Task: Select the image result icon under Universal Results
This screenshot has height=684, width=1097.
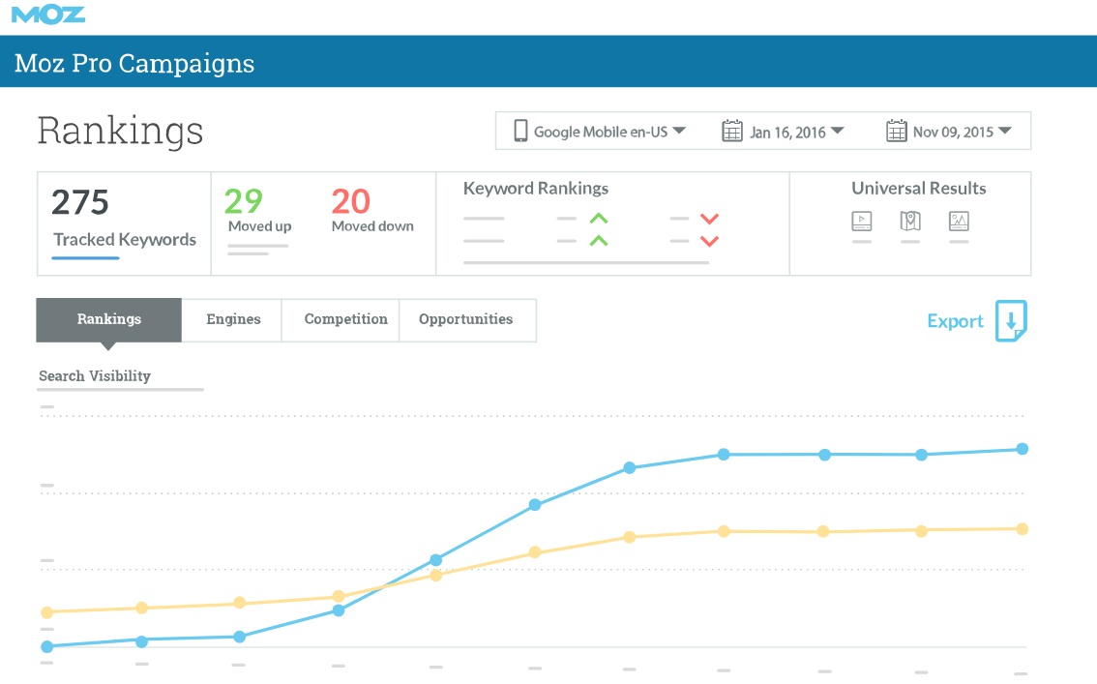Action: pos(959,222)
